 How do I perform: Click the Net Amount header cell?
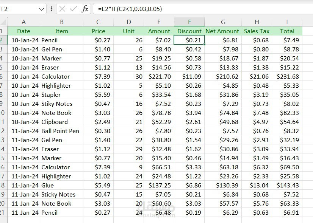pos(223,31)
